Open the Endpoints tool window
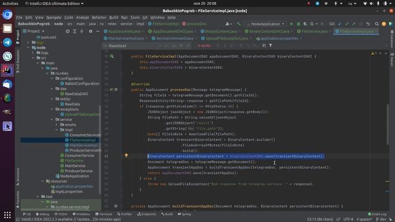This screenshot has height=222, width=395. [147, 214]
